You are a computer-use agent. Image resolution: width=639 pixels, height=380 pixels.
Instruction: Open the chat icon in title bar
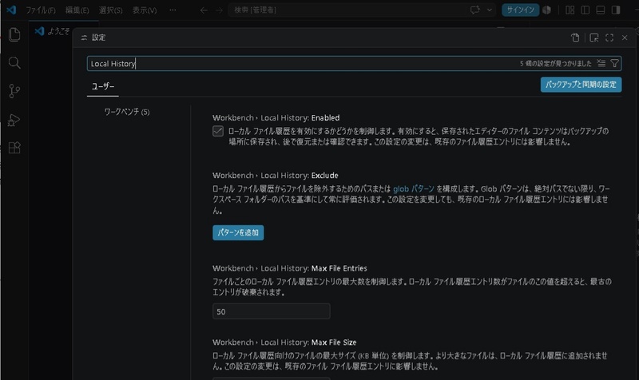475,10
